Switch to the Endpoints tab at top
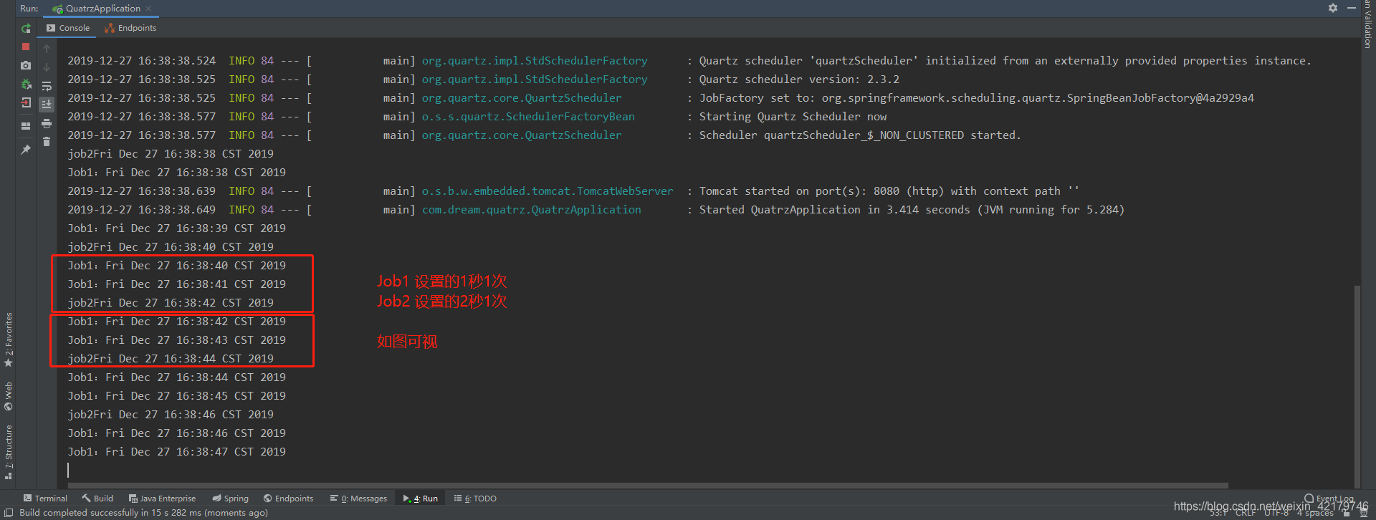 click(130, 28)
